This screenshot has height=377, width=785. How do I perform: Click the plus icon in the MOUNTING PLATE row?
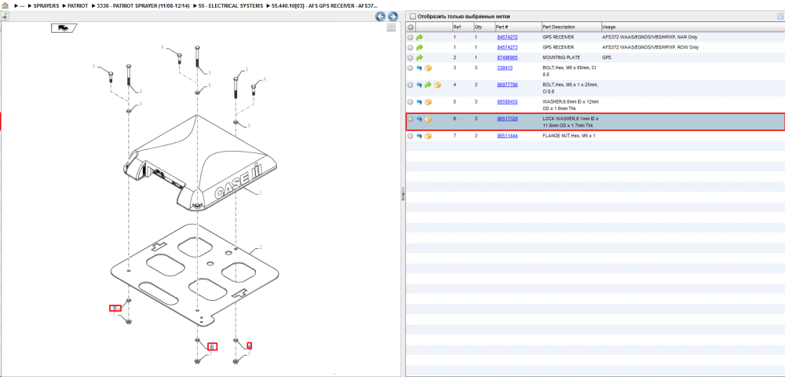coord(410,57)
